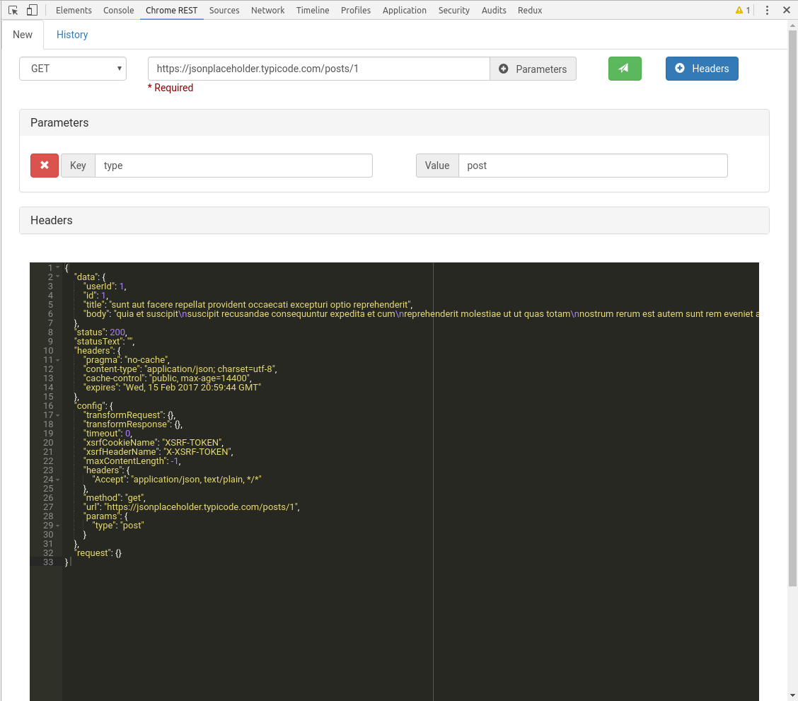Click the Parameters add button
Image resolution: width=798 pixels, height=701 pixels.
533,69
